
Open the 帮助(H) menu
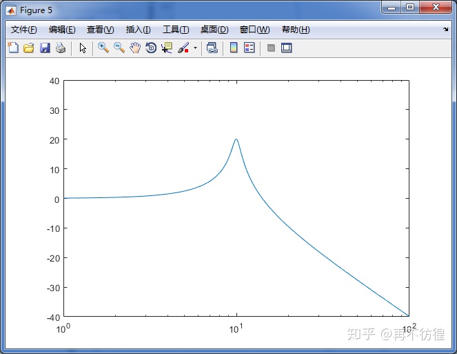(296, 30)
